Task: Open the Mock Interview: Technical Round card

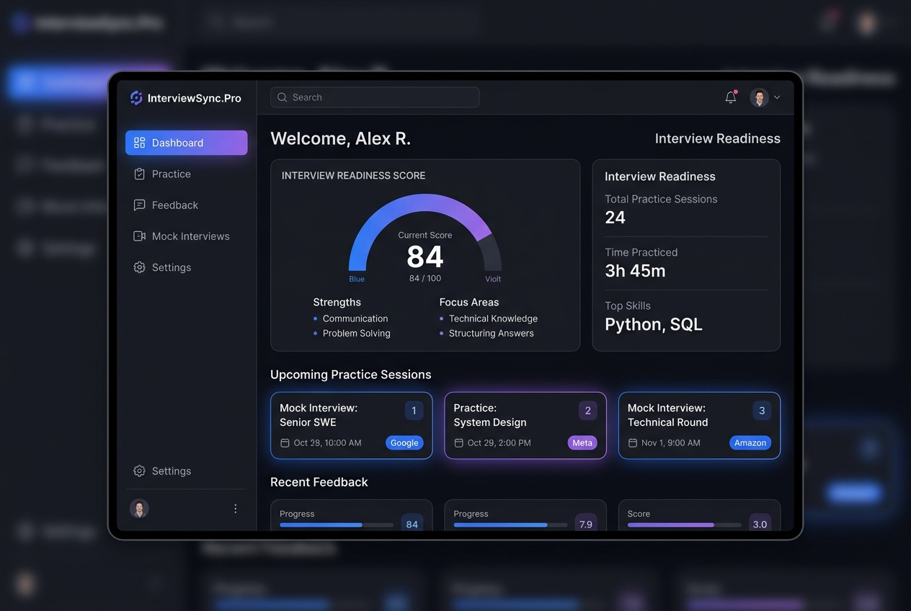Action: [699, 425]
